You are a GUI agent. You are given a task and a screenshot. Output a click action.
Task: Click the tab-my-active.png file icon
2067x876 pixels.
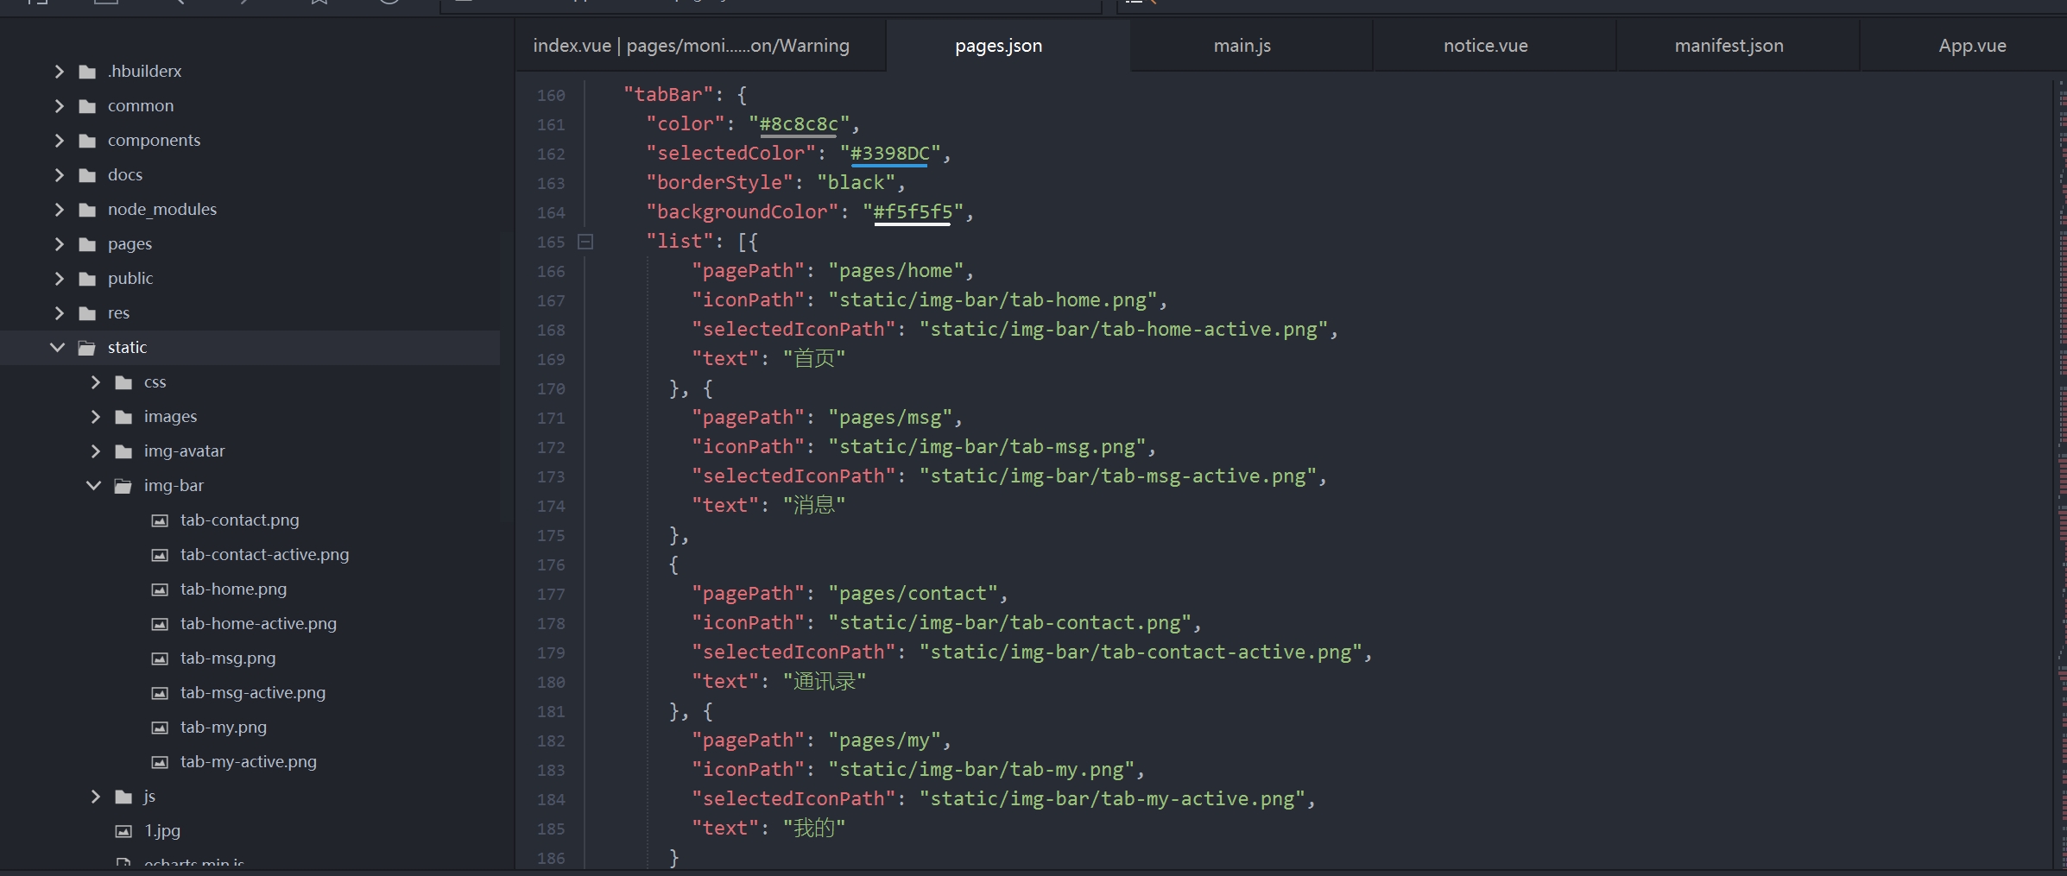click(x=160, y=762)
